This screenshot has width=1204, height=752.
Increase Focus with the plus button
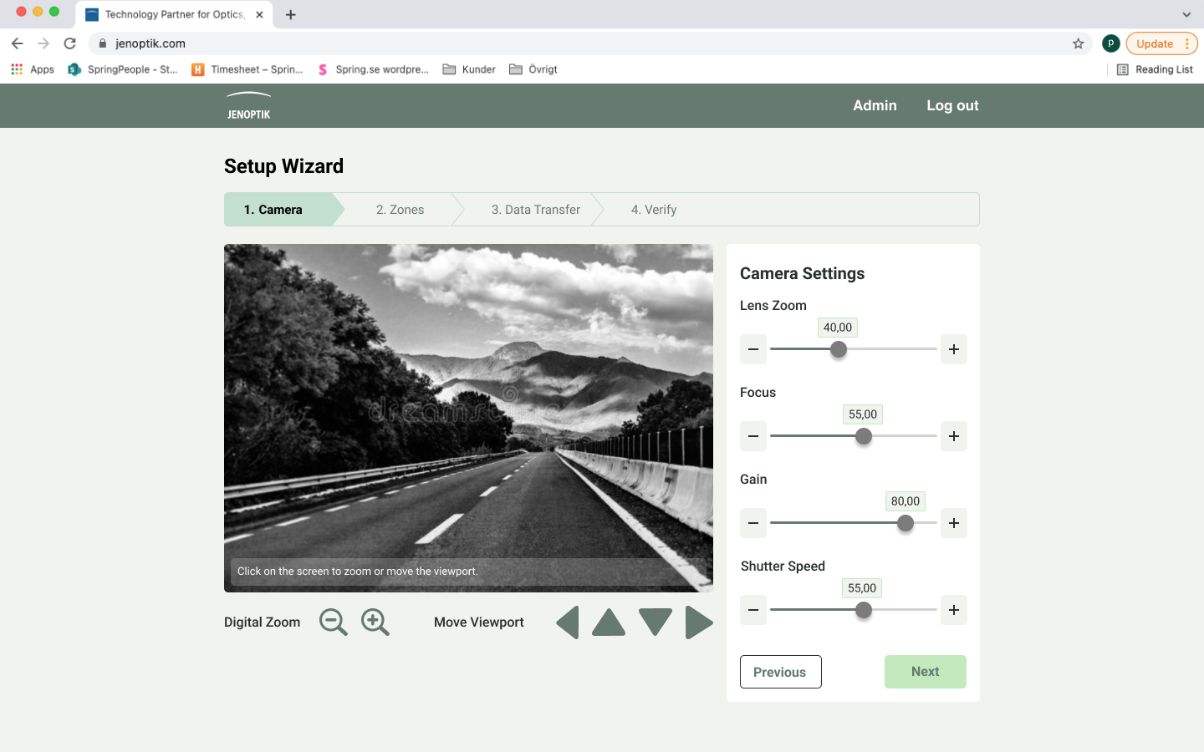coord(954,436)
